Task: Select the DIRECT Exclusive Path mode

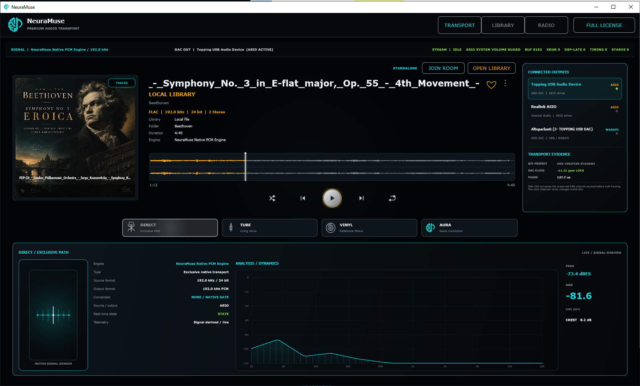Action: (170, 228)
